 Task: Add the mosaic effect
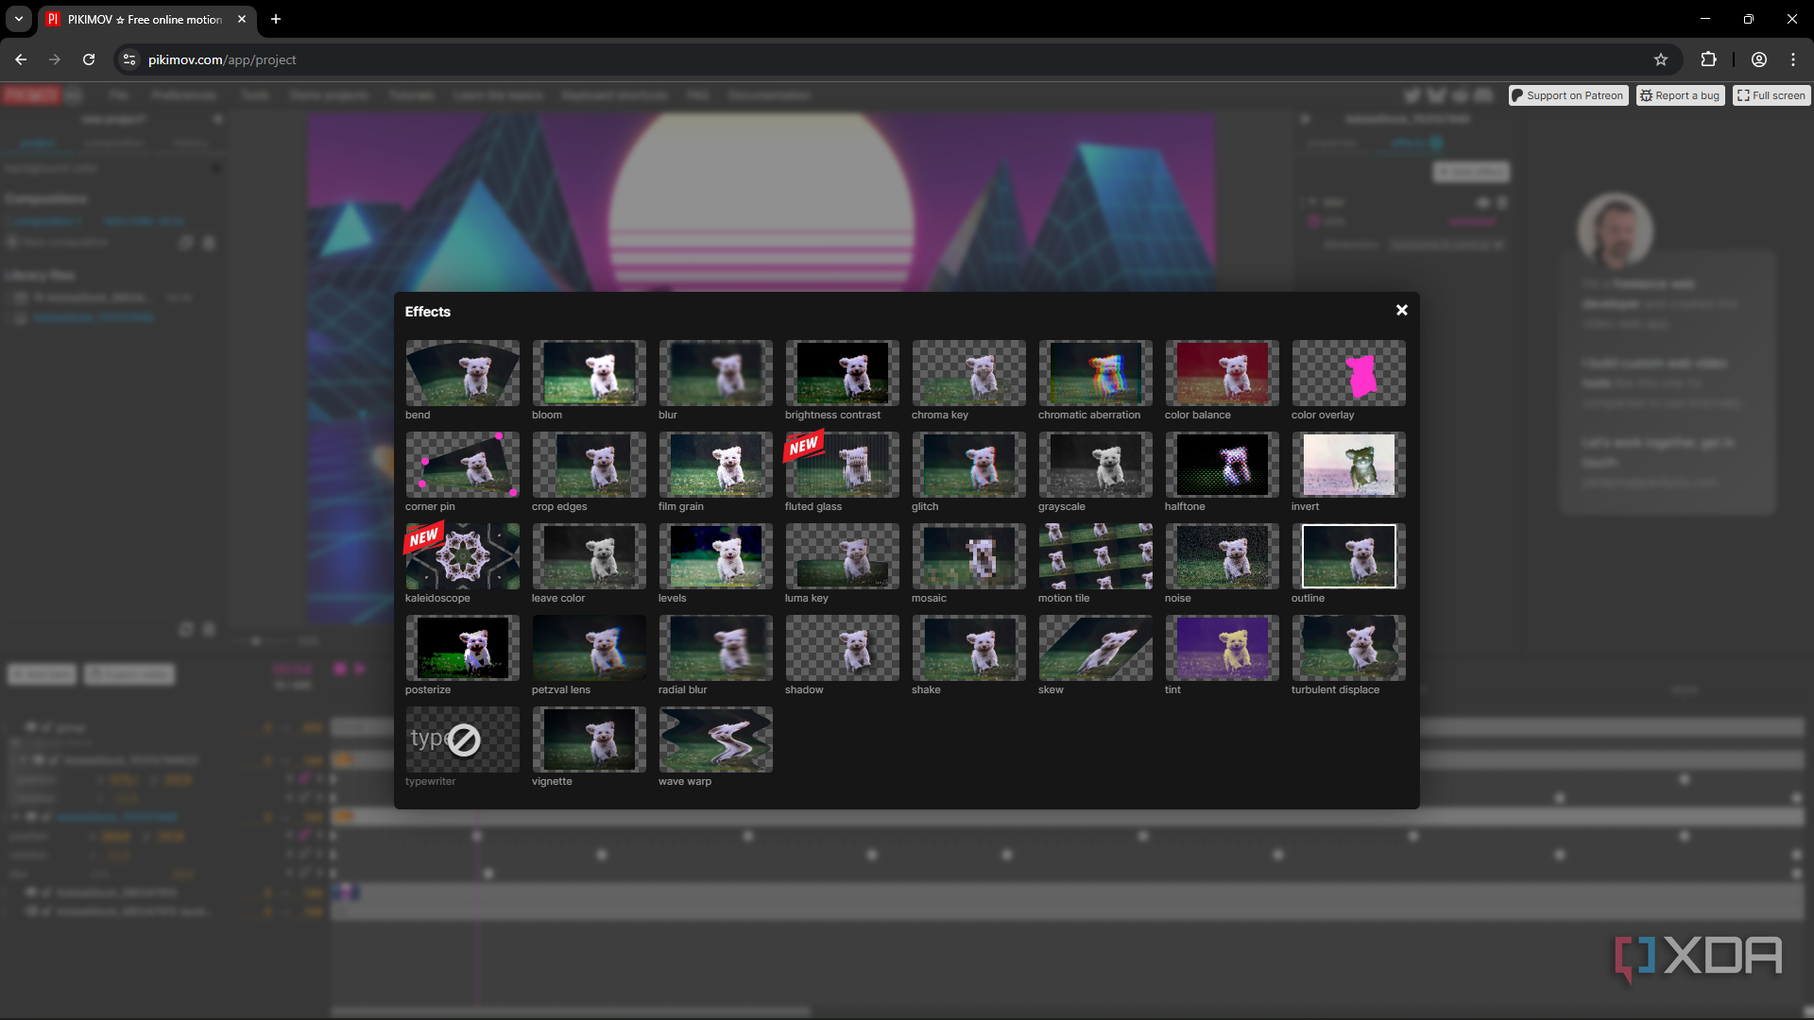tap(968, 556)
